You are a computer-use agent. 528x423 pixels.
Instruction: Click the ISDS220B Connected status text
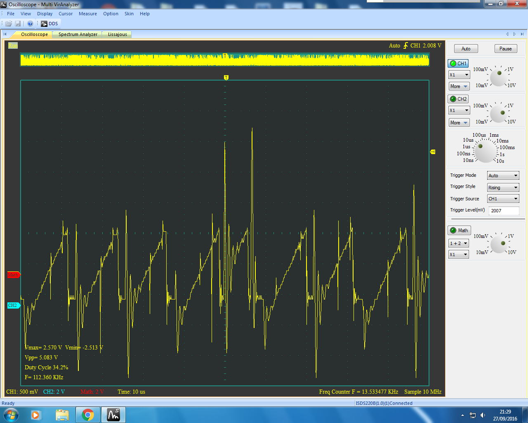coord(384,403)
